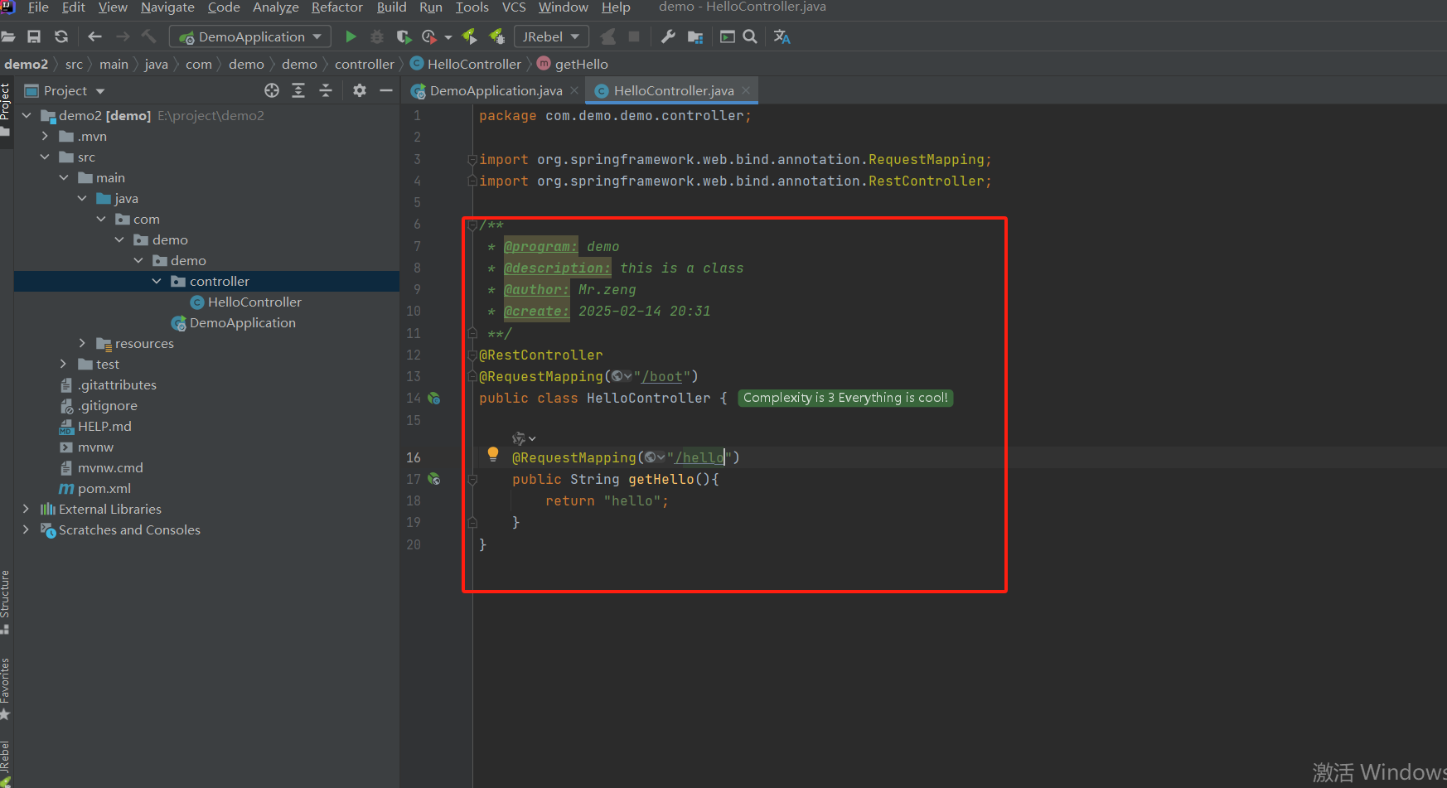Click the intention lightbulb on line 16
Screen dimensions: 1447x788
tap(493, 453)
